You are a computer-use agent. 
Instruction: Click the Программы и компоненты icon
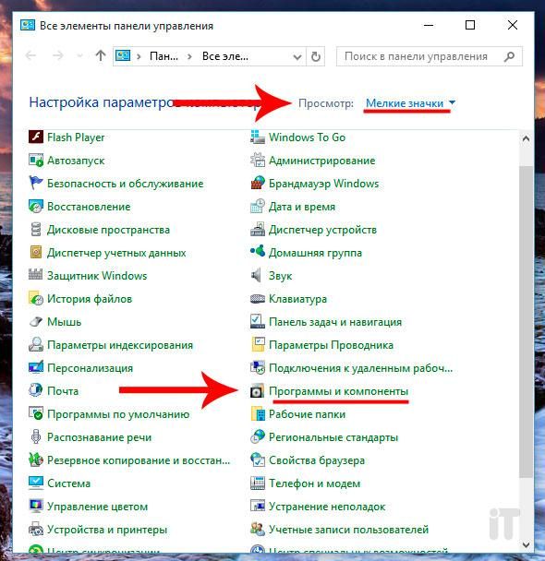pyautogui.click(x=257, y=391)
